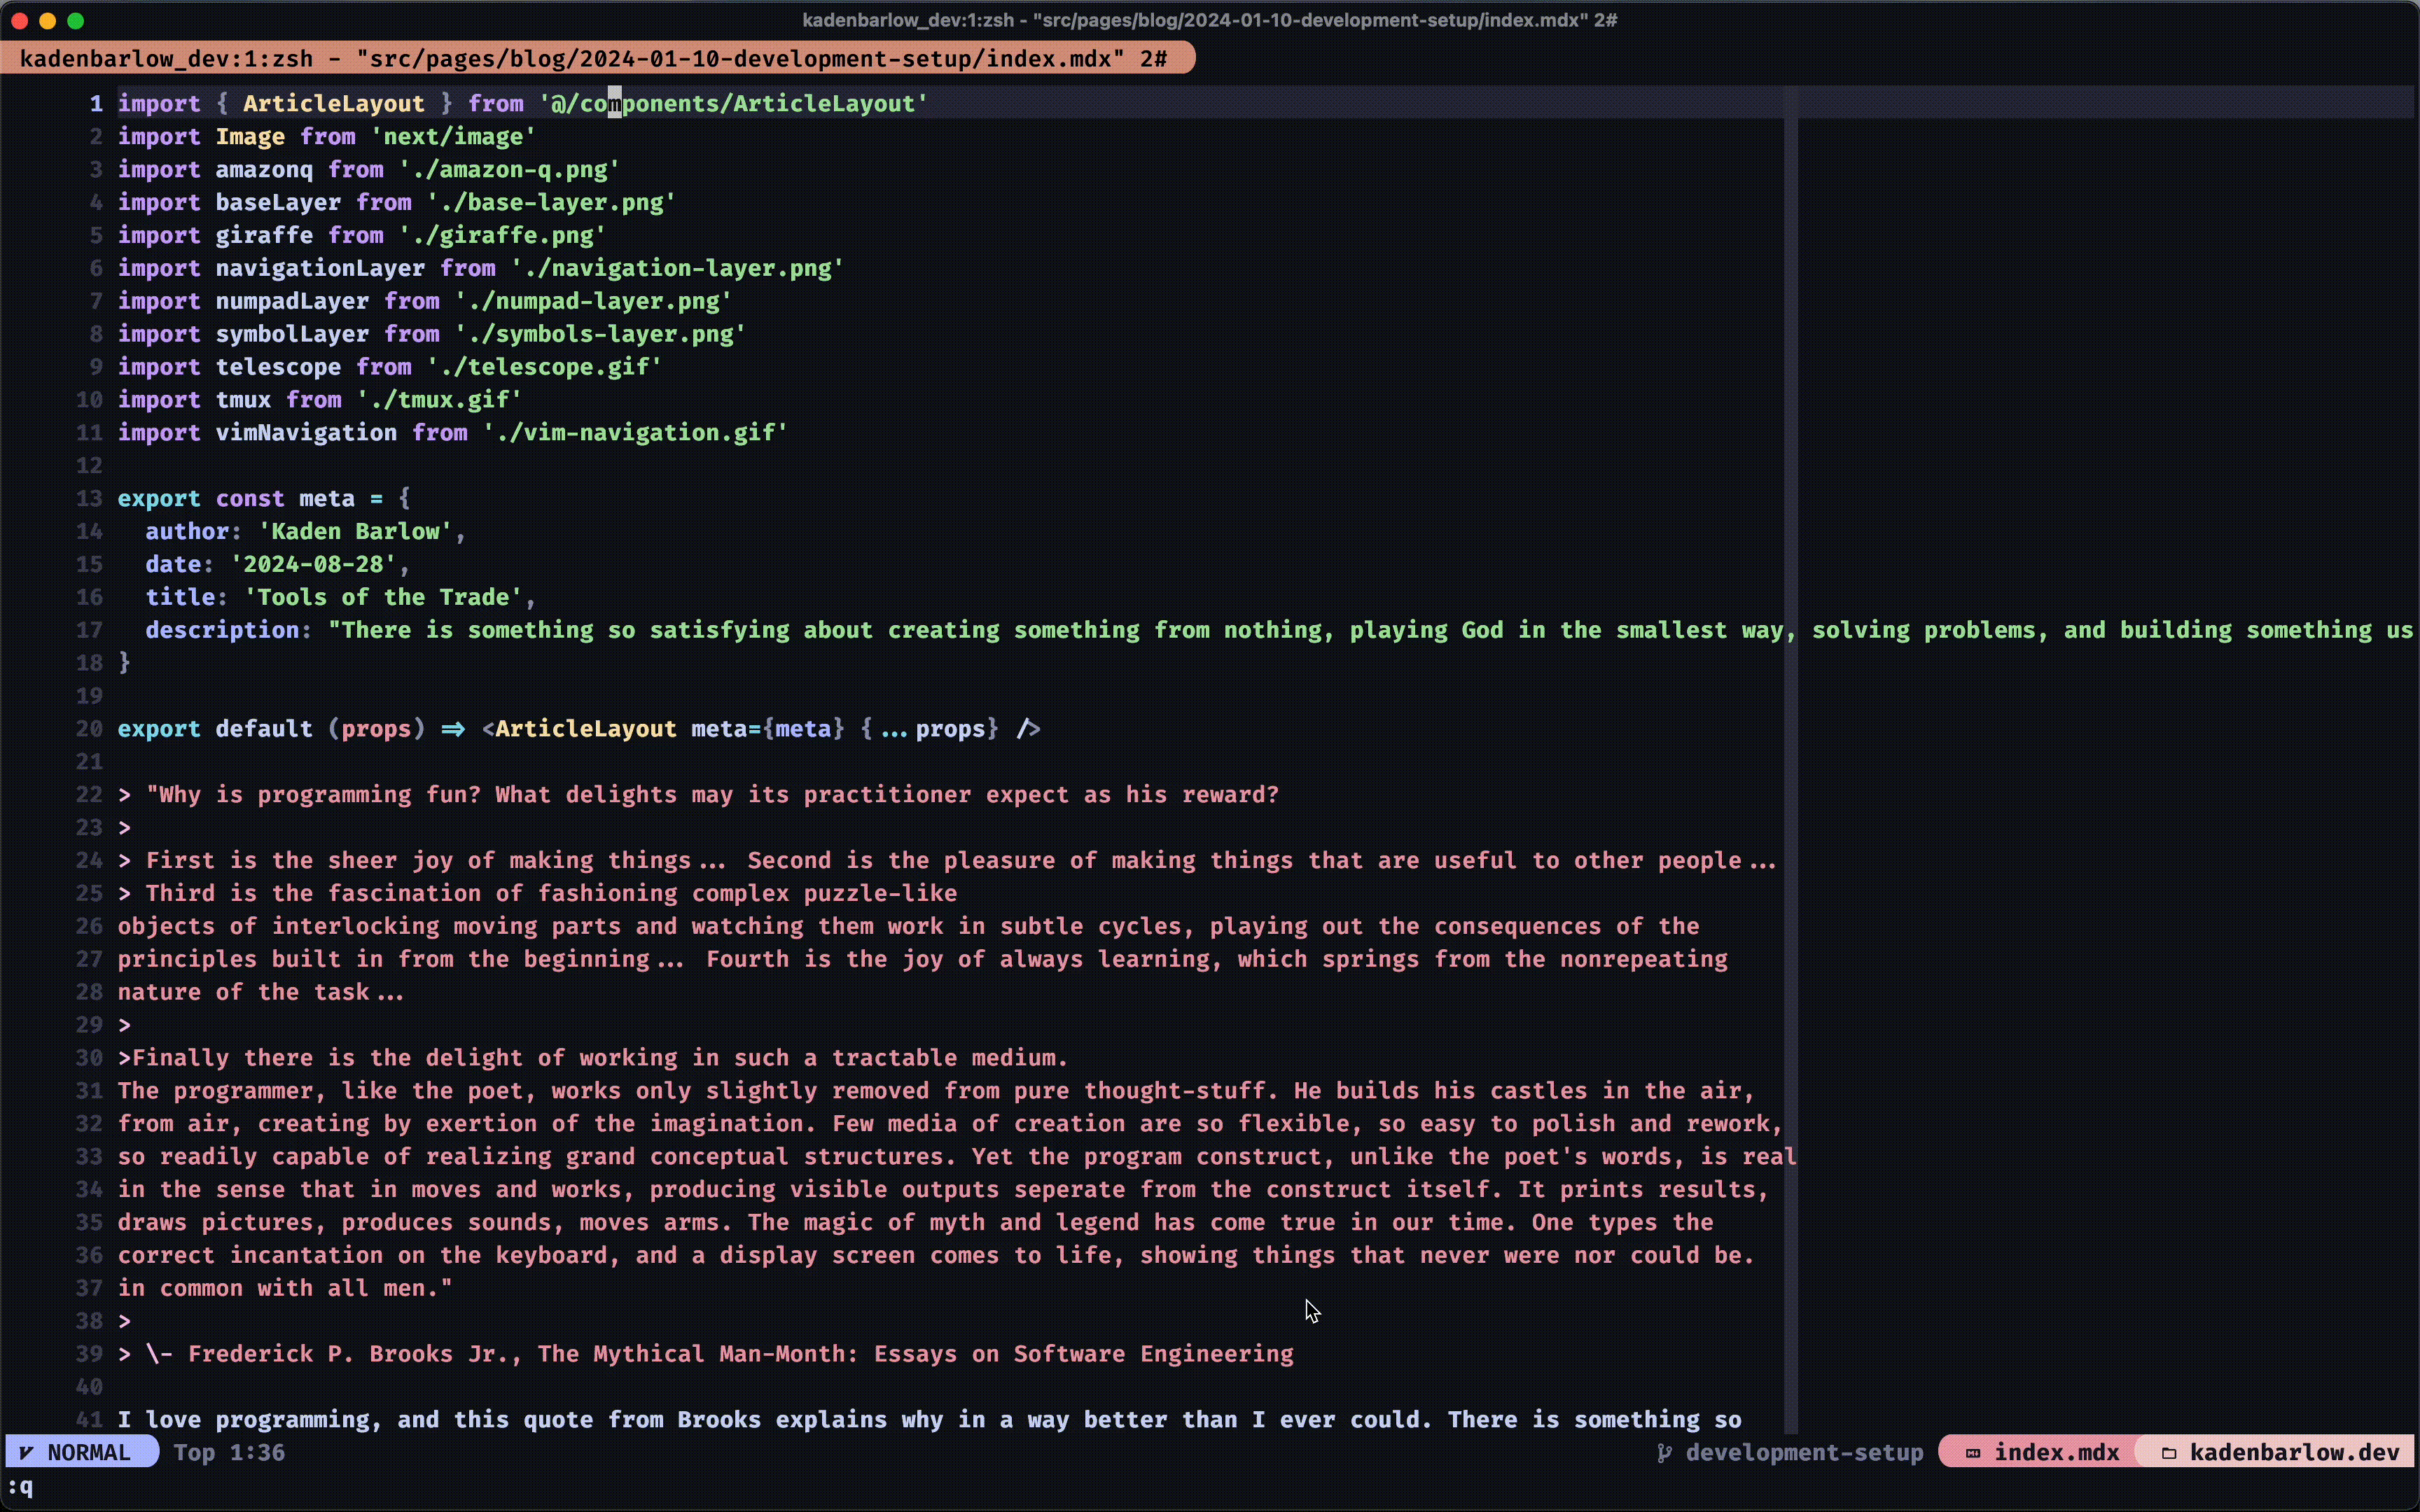Click the development-setup branch name in statusline
This screenshot has height=1512, width=2420.
point(1804,1452)
